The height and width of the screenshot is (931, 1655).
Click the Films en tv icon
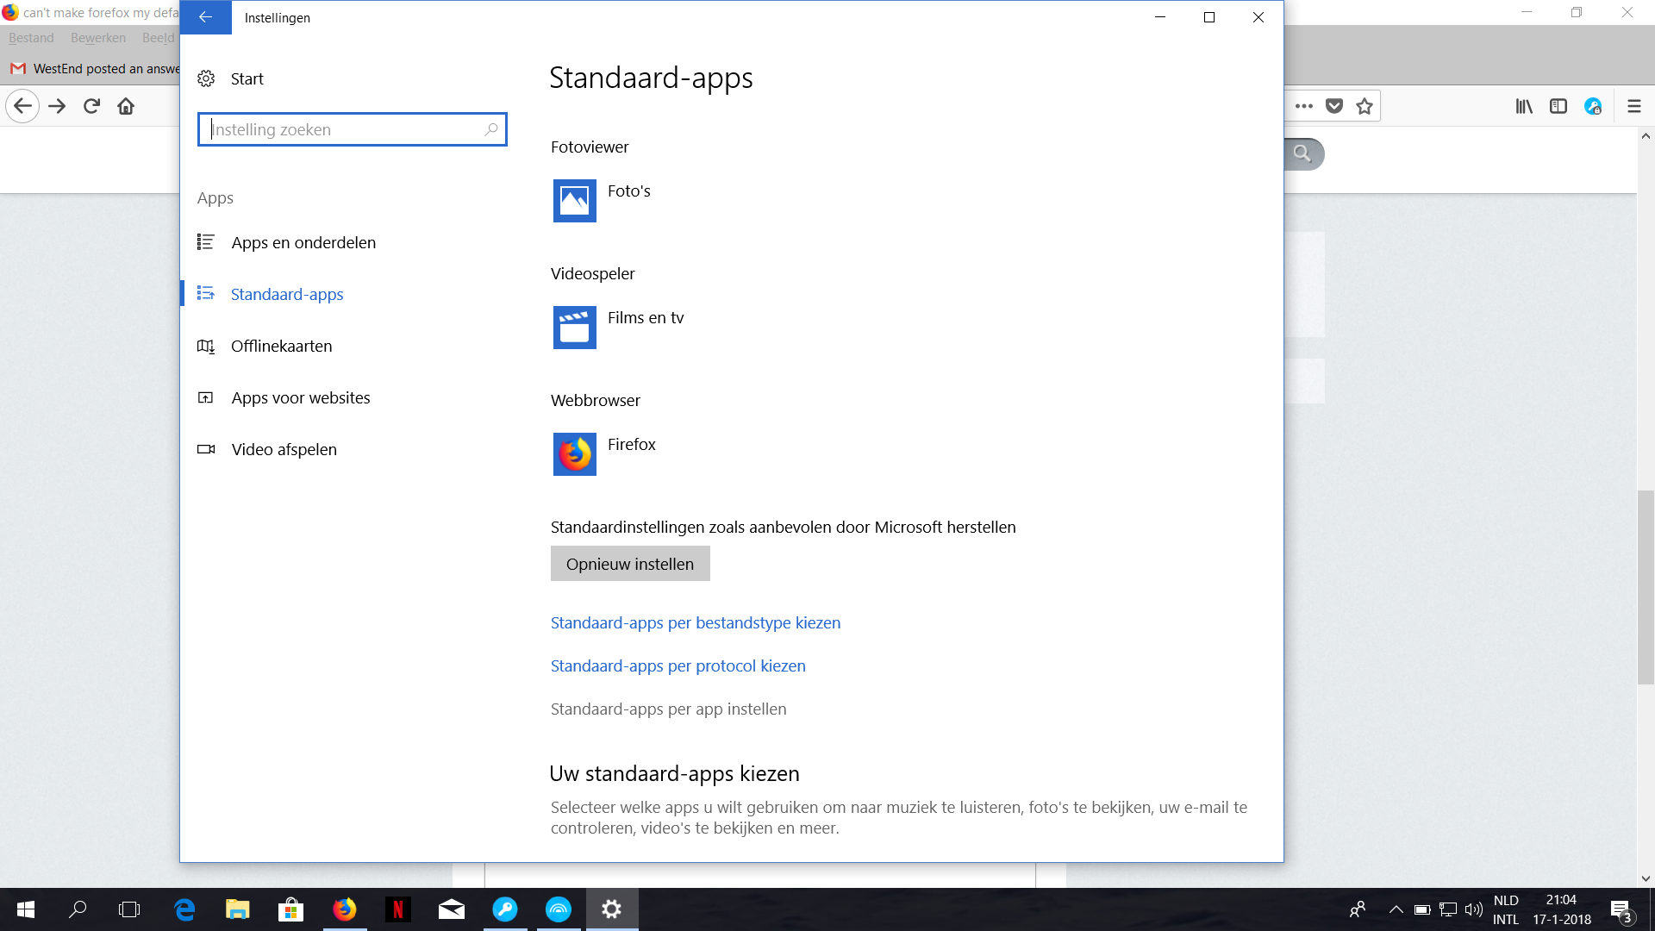coord(574,327)
